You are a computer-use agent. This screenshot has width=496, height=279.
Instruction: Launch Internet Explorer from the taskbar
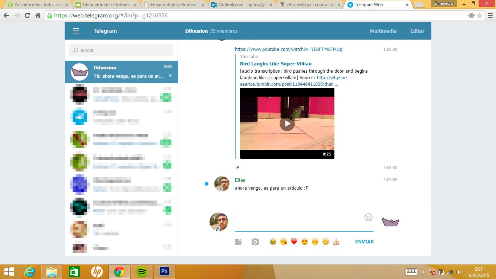point(29,272)
